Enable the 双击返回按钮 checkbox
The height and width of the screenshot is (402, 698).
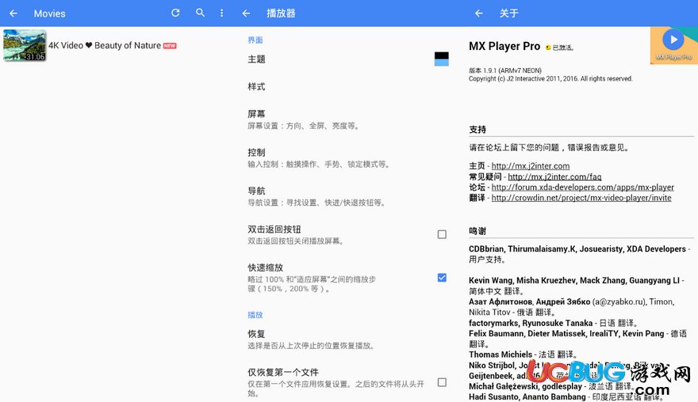point(442,234)
